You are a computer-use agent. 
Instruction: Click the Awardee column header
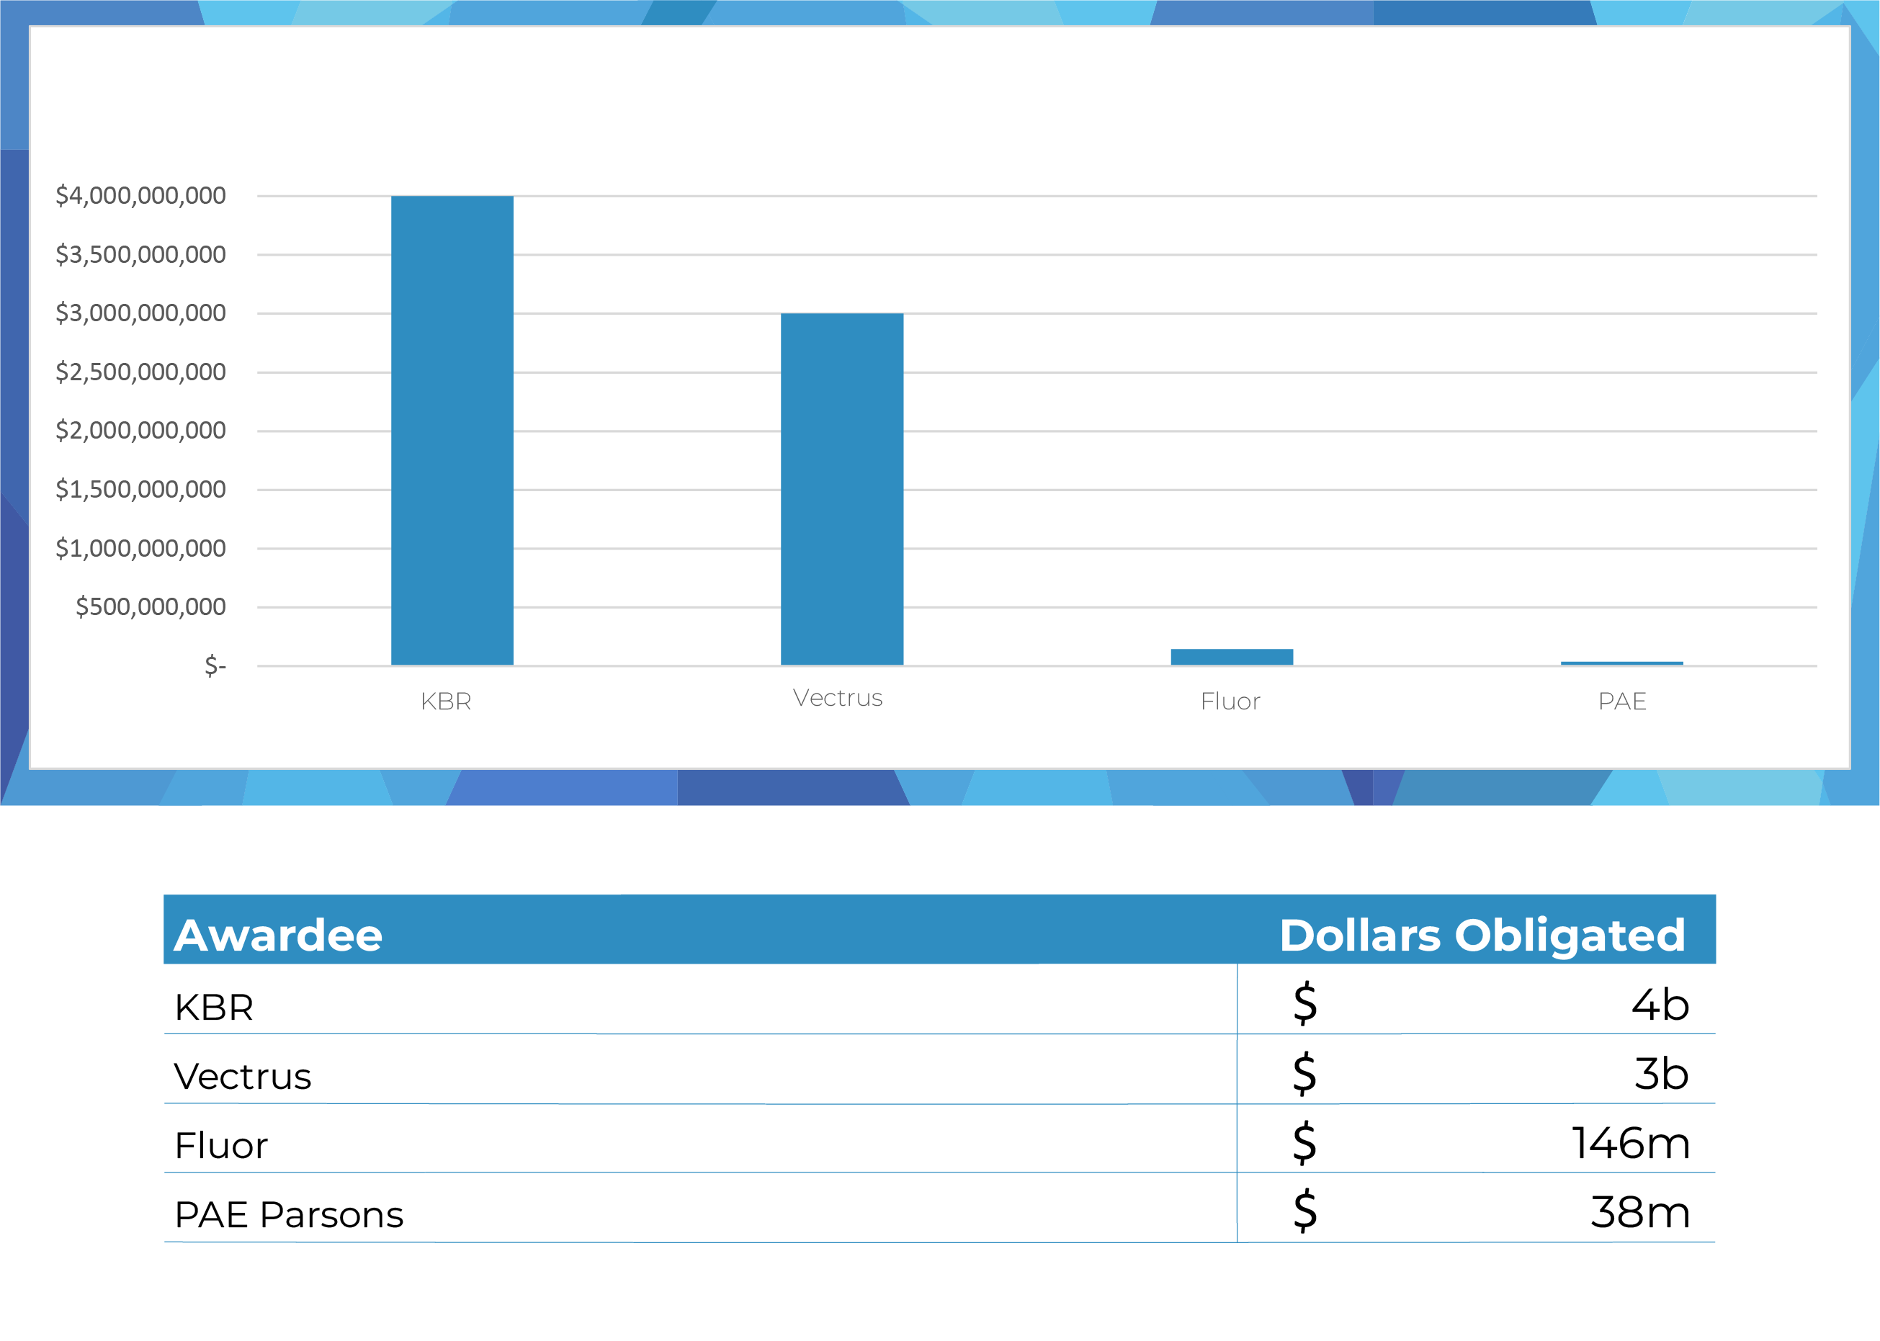278,935
